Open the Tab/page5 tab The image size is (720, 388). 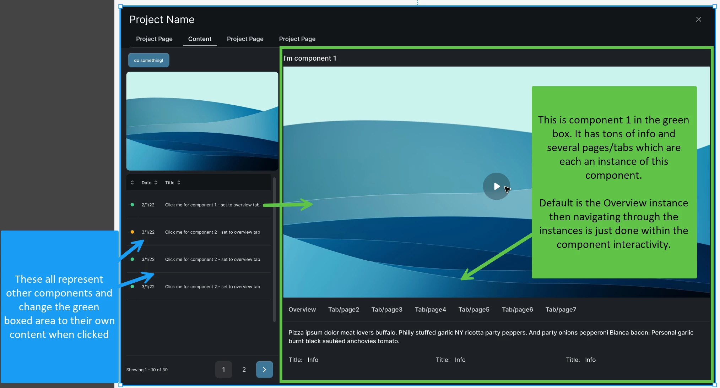(x=473, y=310)
